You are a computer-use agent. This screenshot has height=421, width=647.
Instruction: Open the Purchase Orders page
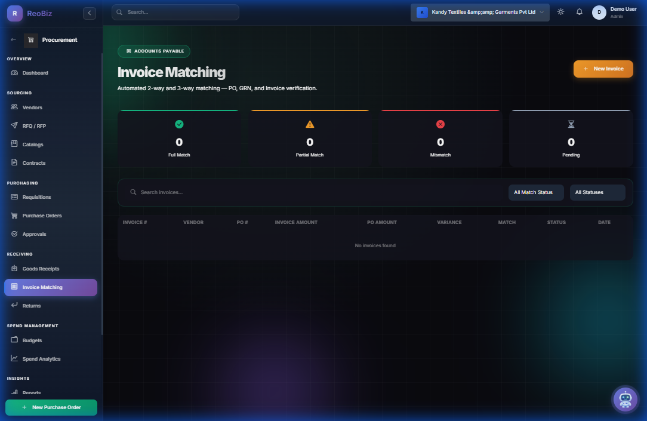coord(42,215)
